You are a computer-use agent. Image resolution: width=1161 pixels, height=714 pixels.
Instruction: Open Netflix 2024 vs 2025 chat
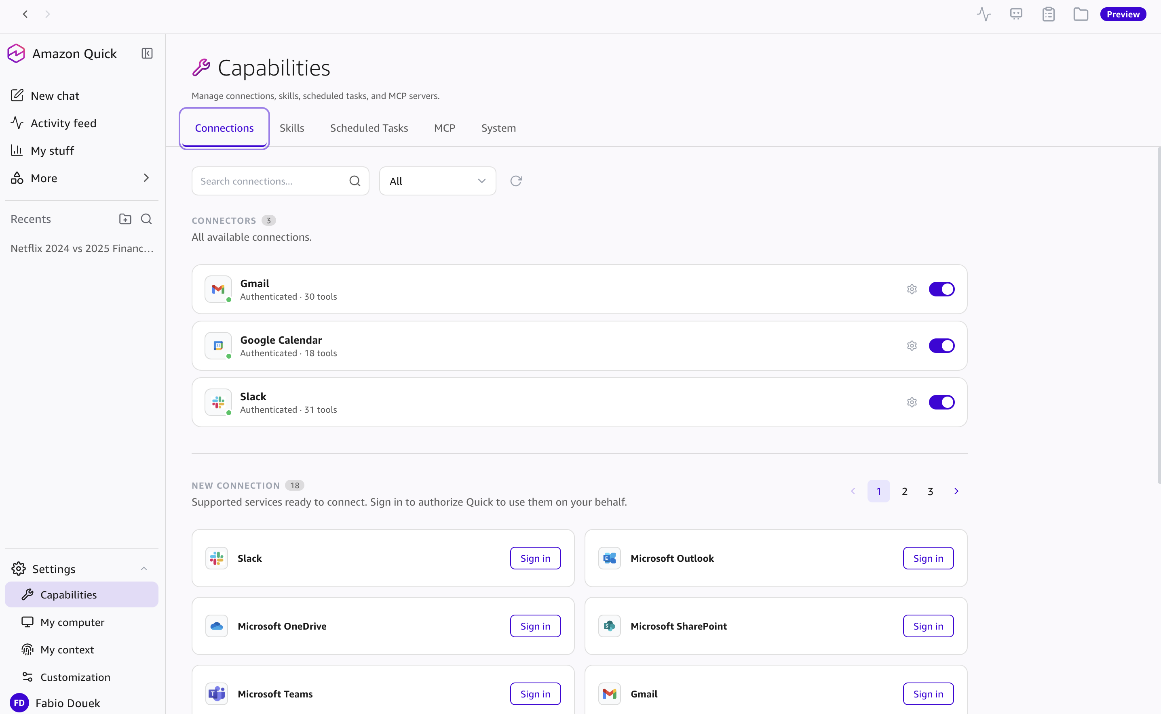pos(82,248)
